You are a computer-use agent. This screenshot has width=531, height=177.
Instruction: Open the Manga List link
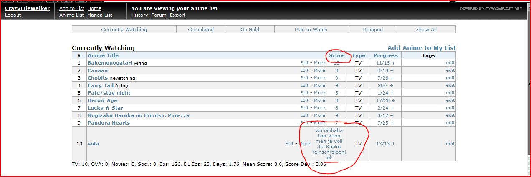[99, 15]
